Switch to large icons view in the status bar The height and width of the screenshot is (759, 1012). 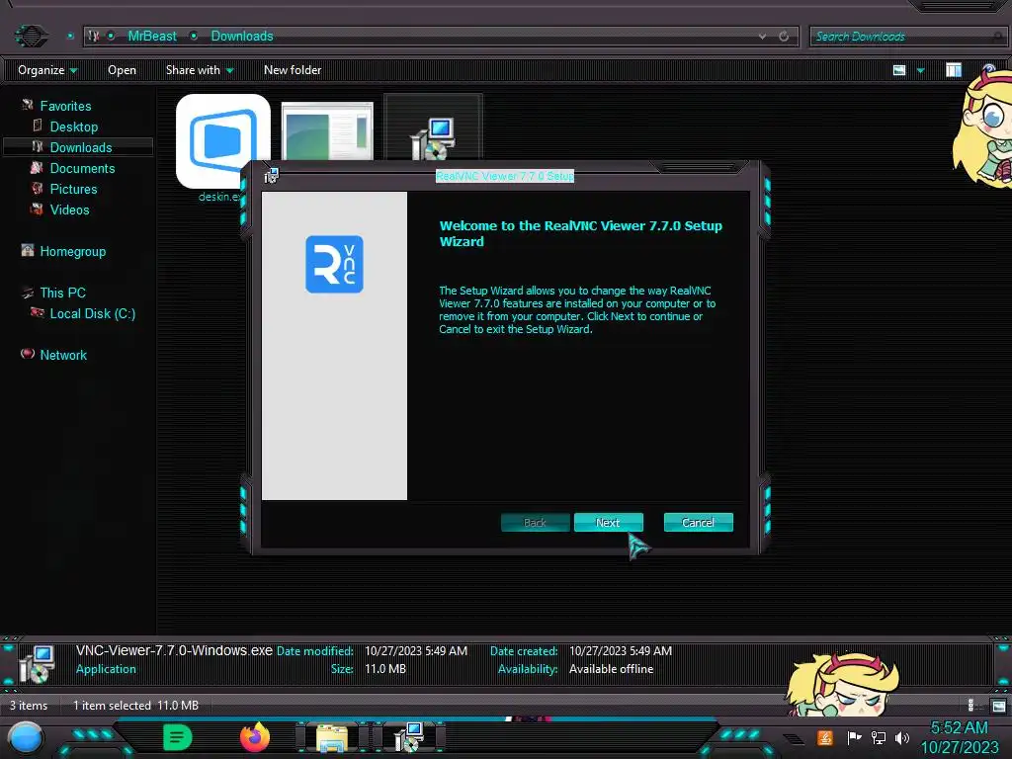(998, 706)
